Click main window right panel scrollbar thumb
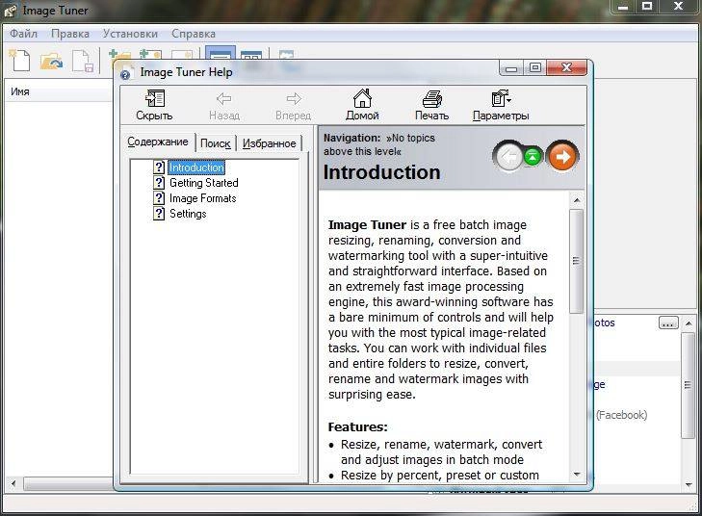Image resolution: width=702 pixels, height=516 pixels. point(689,385)
